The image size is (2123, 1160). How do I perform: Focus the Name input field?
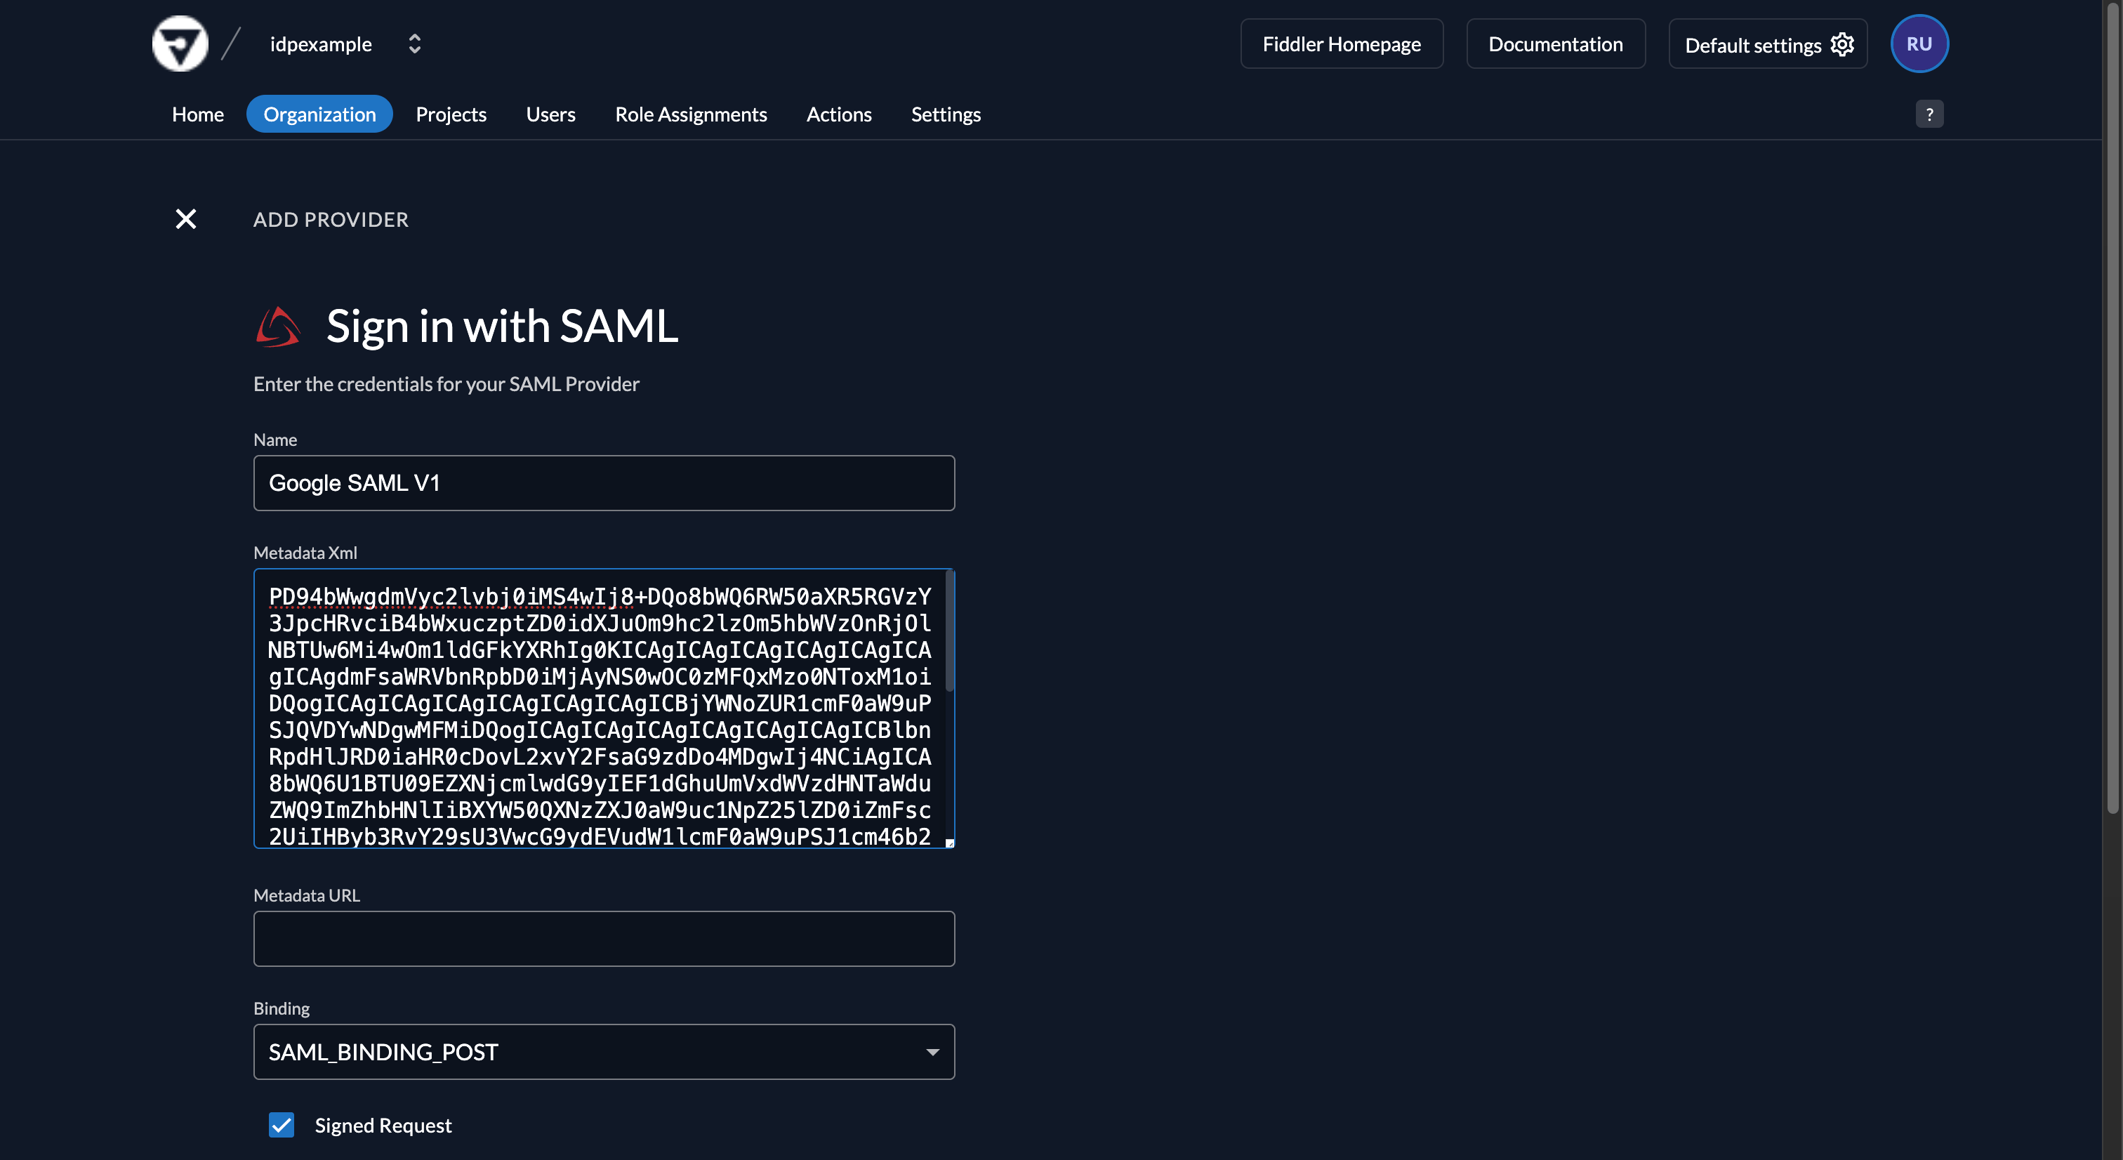coord(604,483)
